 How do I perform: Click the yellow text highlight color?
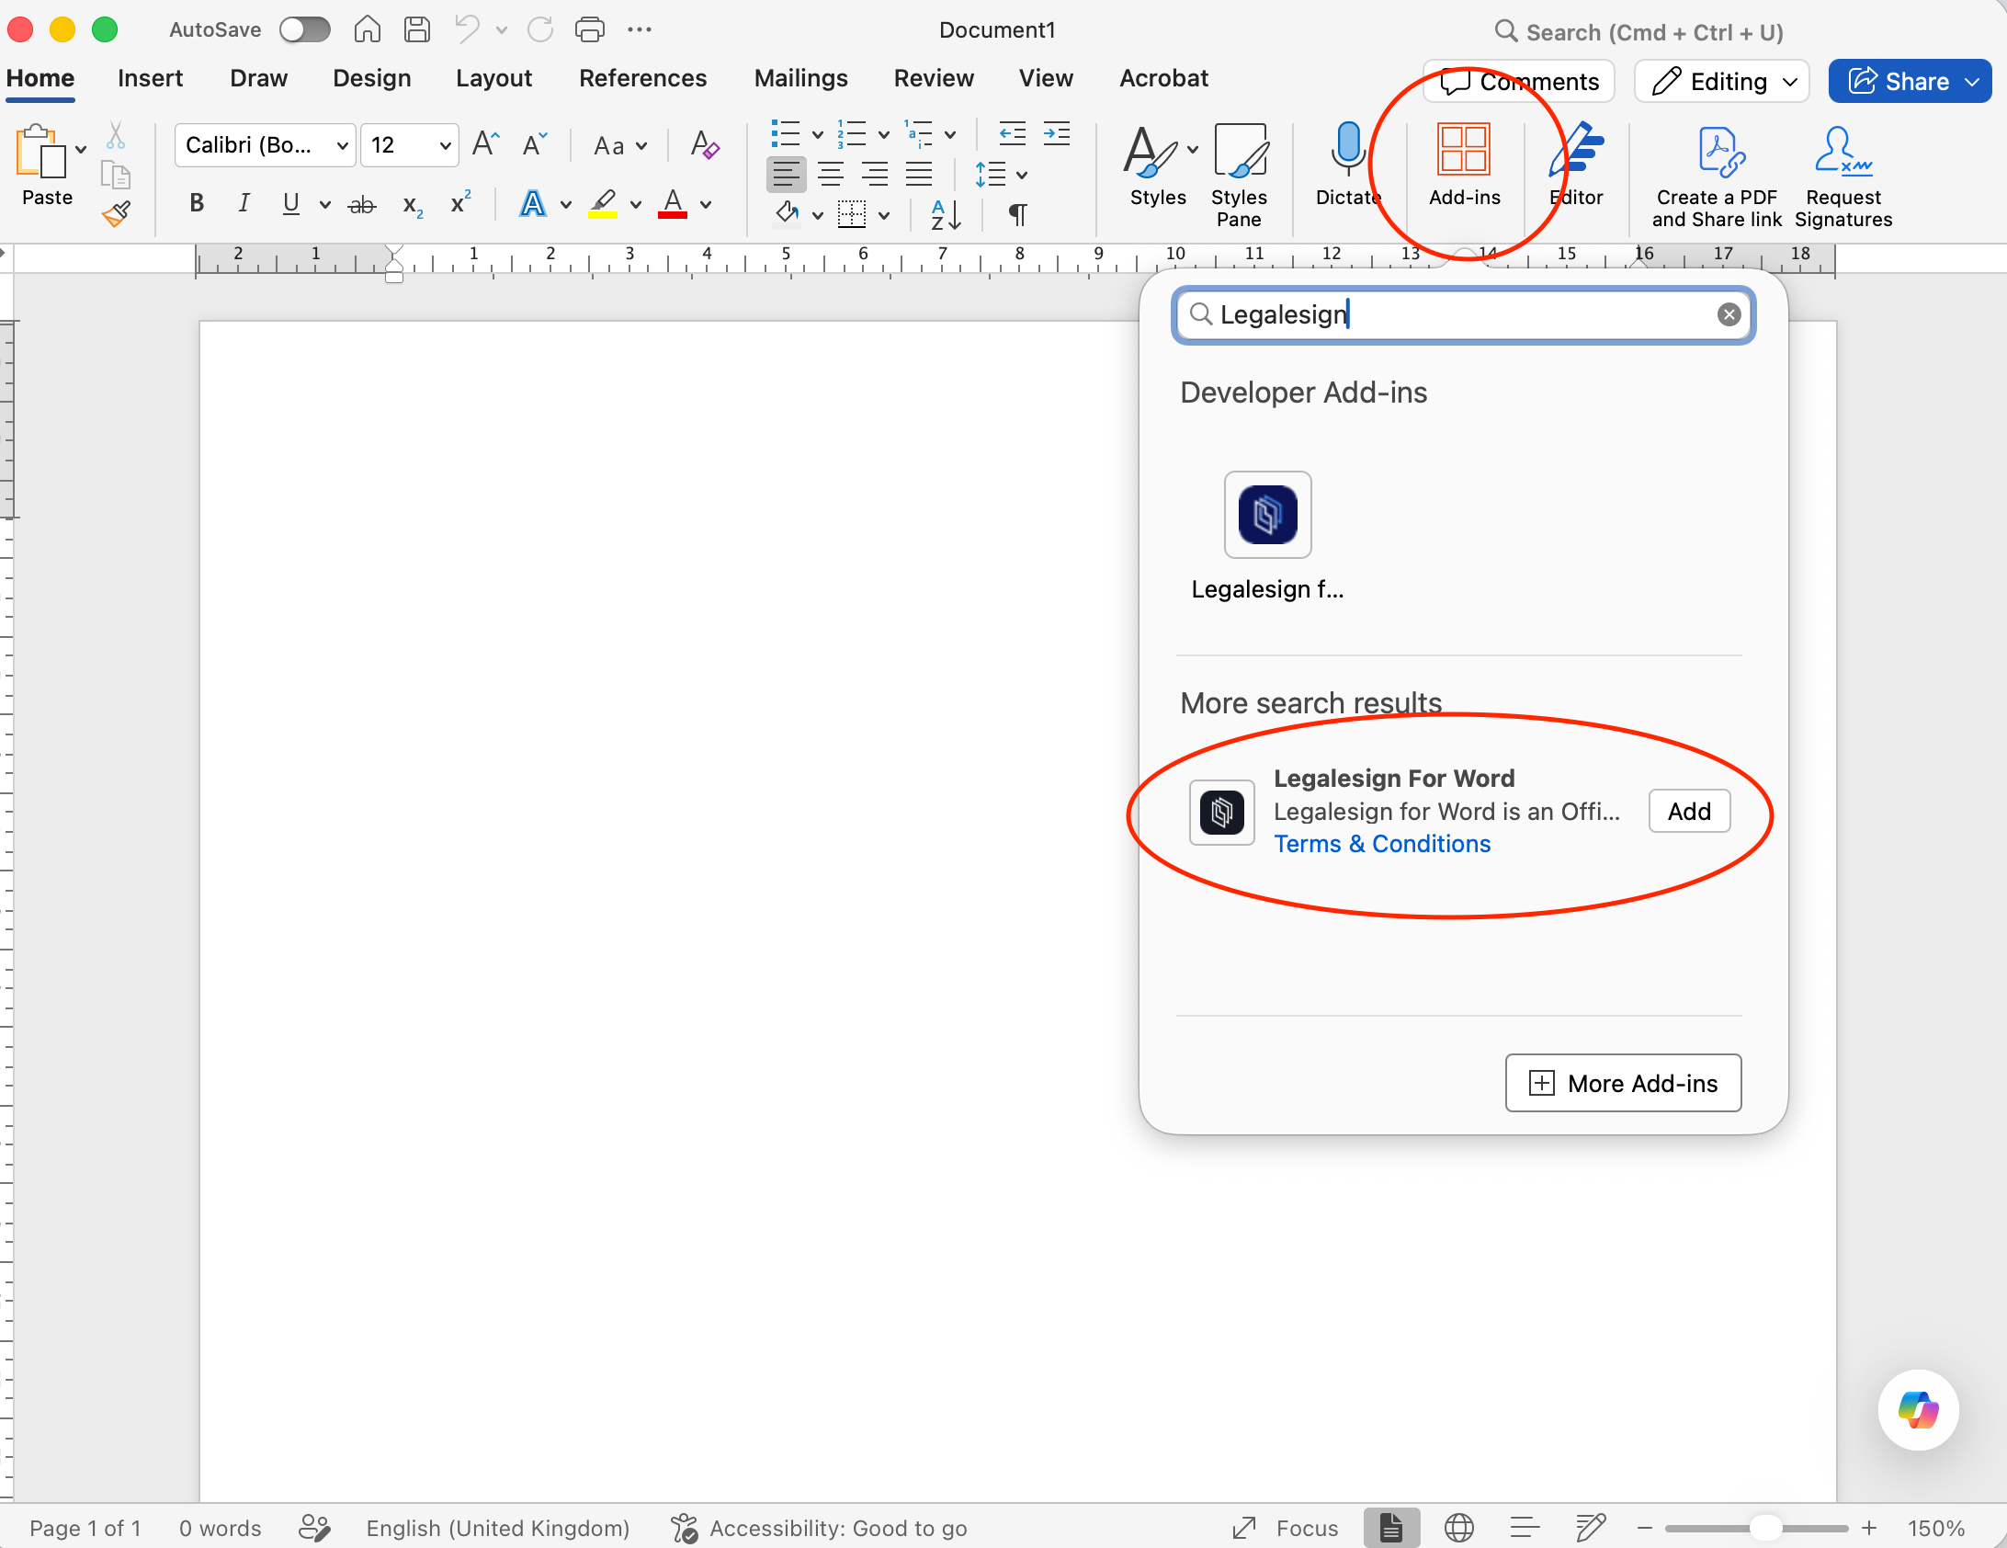[x=603, y=203]
